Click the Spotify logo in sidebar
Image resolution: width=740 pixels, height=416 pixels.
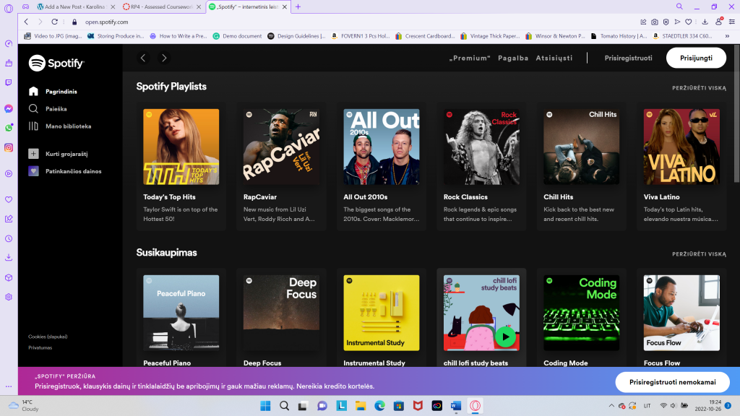[x=56, y=63]
